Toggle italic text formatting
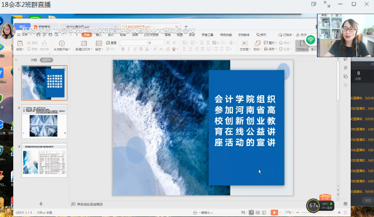Image resolution: width=374 pixels, height=217 pixels. [x=129, y=49]
